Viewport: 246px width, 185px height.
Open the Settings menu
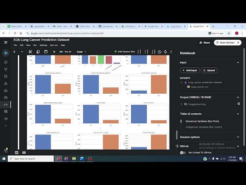(x=43, y=45)
